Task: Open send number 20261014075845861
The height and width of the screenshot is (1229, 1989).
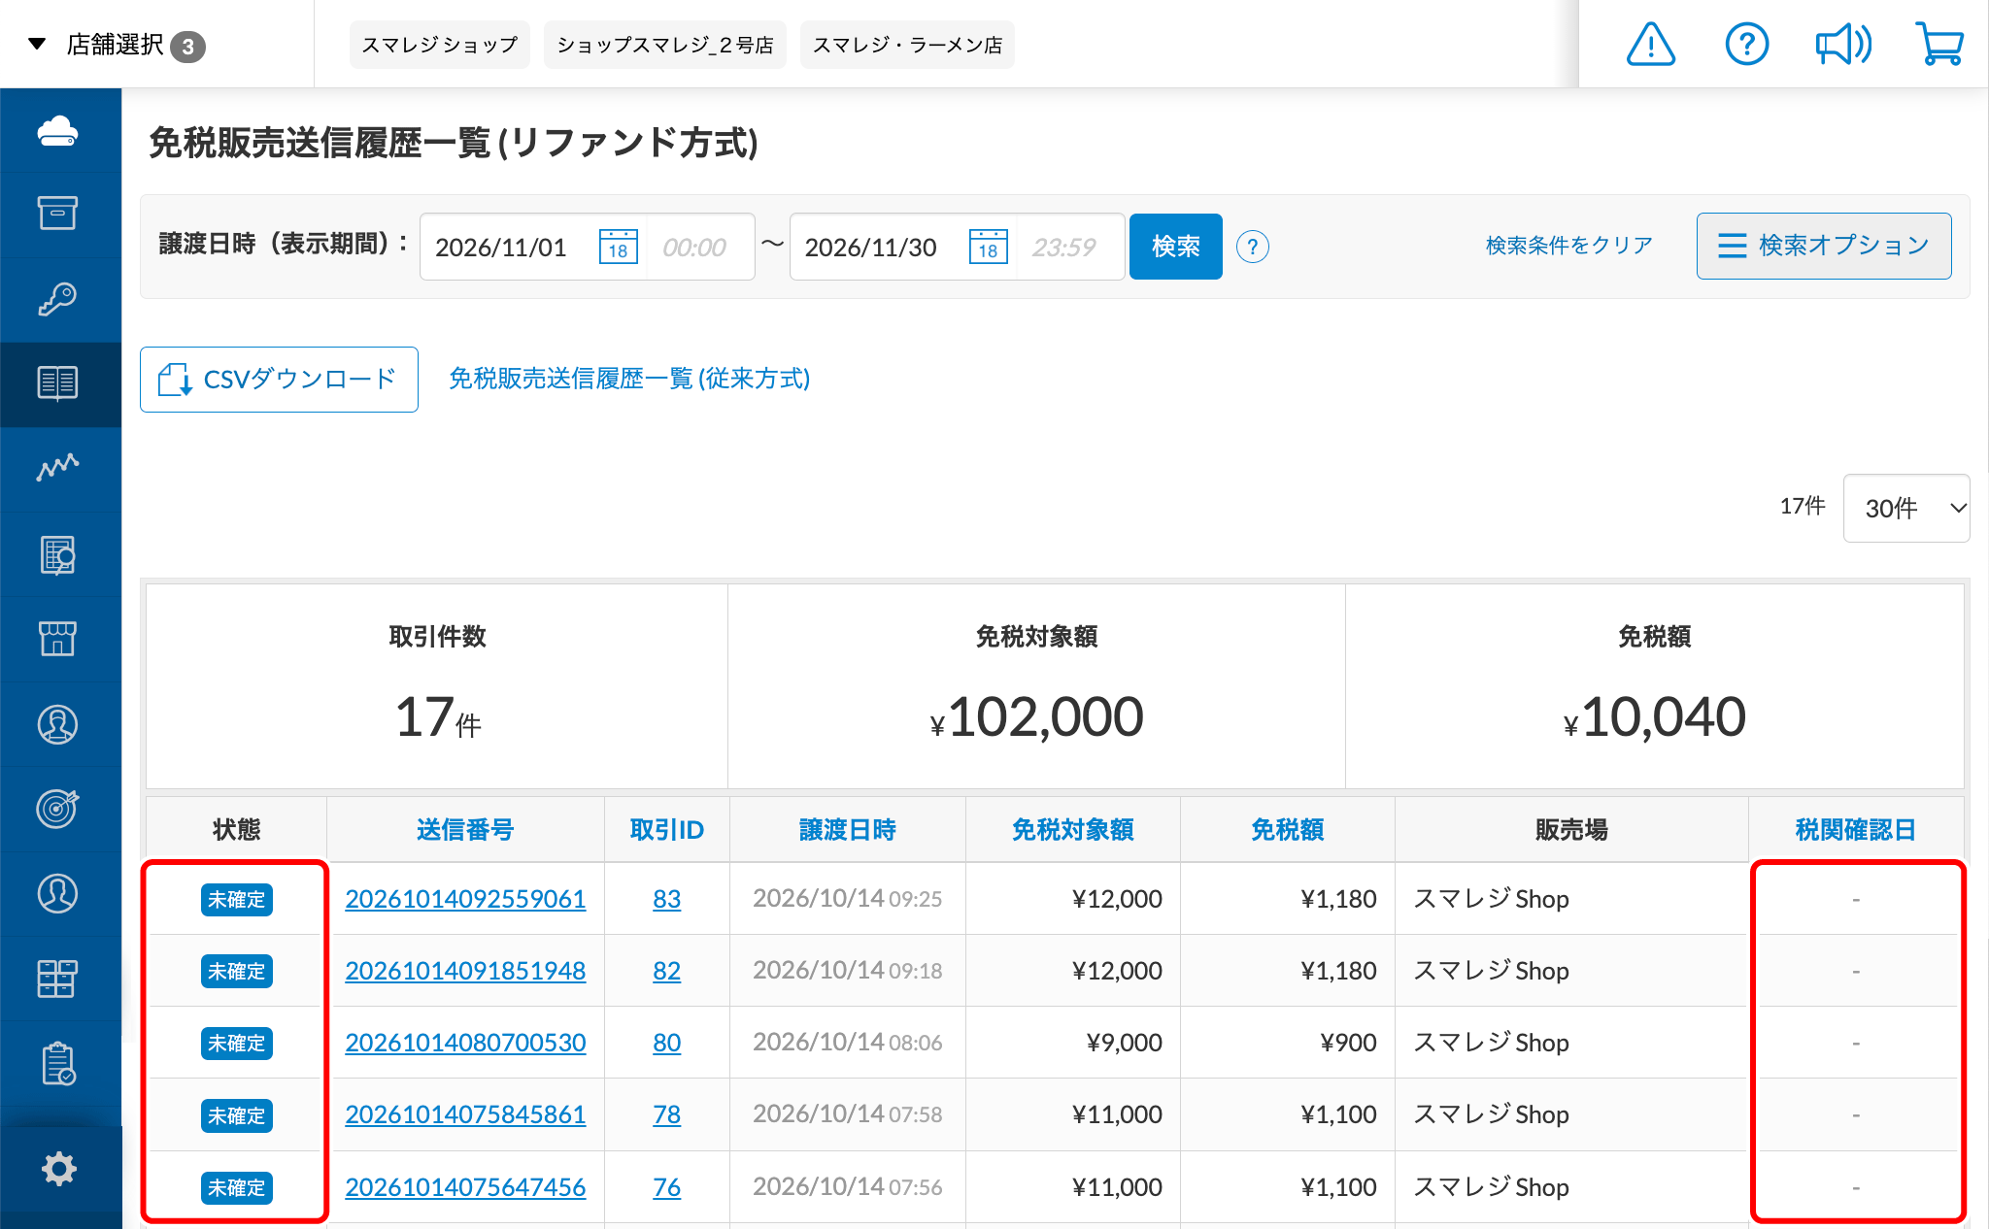Action: pos(465,1114)
